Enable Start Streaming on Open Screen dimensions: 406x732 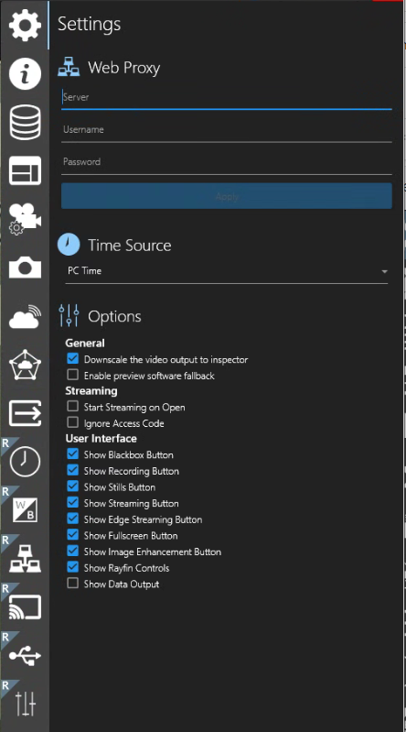point(72,407)
